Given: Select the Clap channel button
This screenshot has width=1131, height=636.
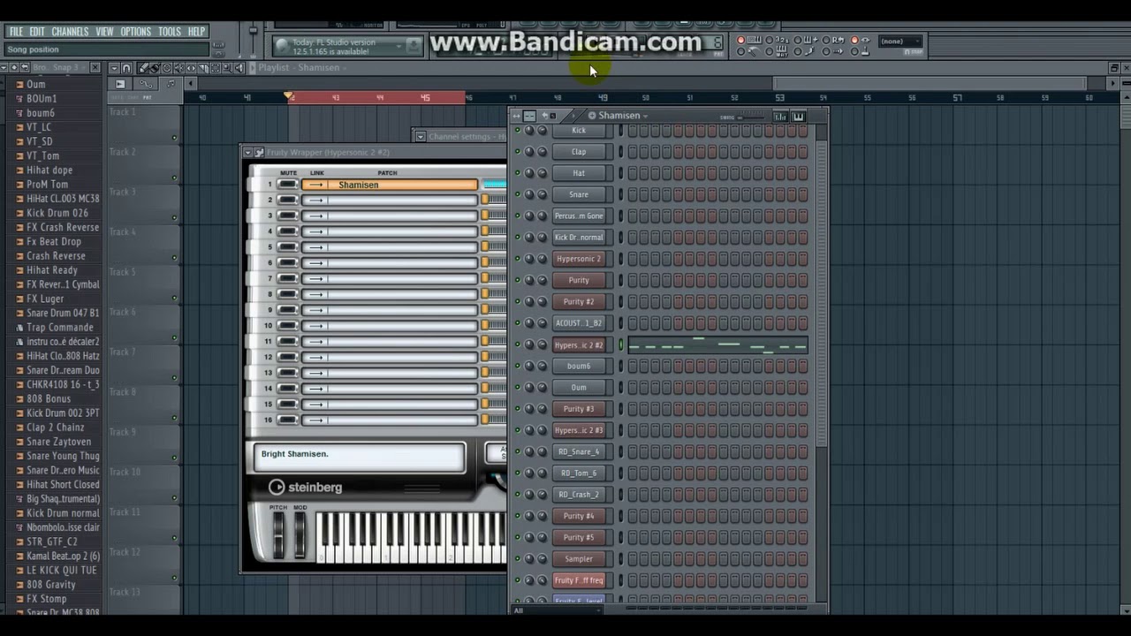Looking at the screenshot, I should point(579,152).
